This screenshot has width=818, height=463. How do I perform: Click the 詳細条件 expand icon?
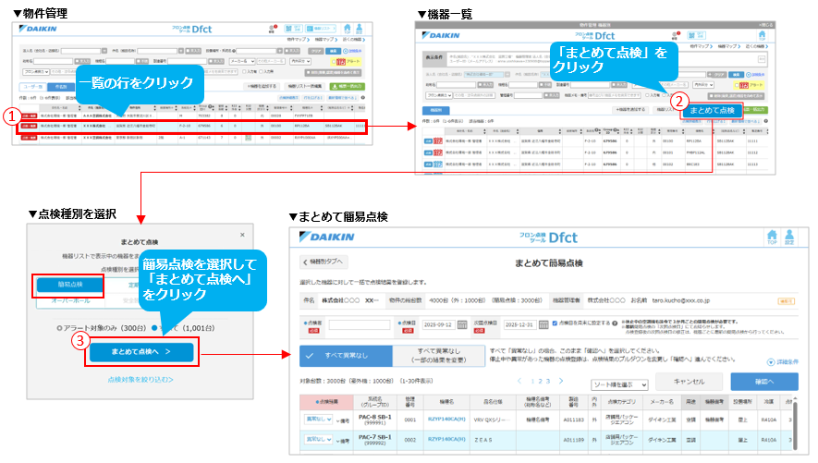pyautogui.click(x=770, y=363)
